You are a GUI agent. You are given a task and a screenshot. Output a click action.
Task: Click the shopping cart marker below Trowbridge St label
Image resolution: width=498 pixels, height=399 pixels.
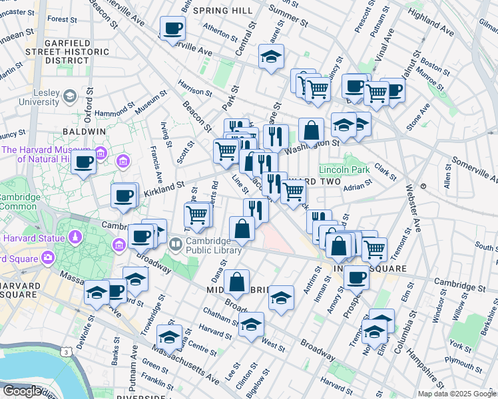tap(196, 216)
